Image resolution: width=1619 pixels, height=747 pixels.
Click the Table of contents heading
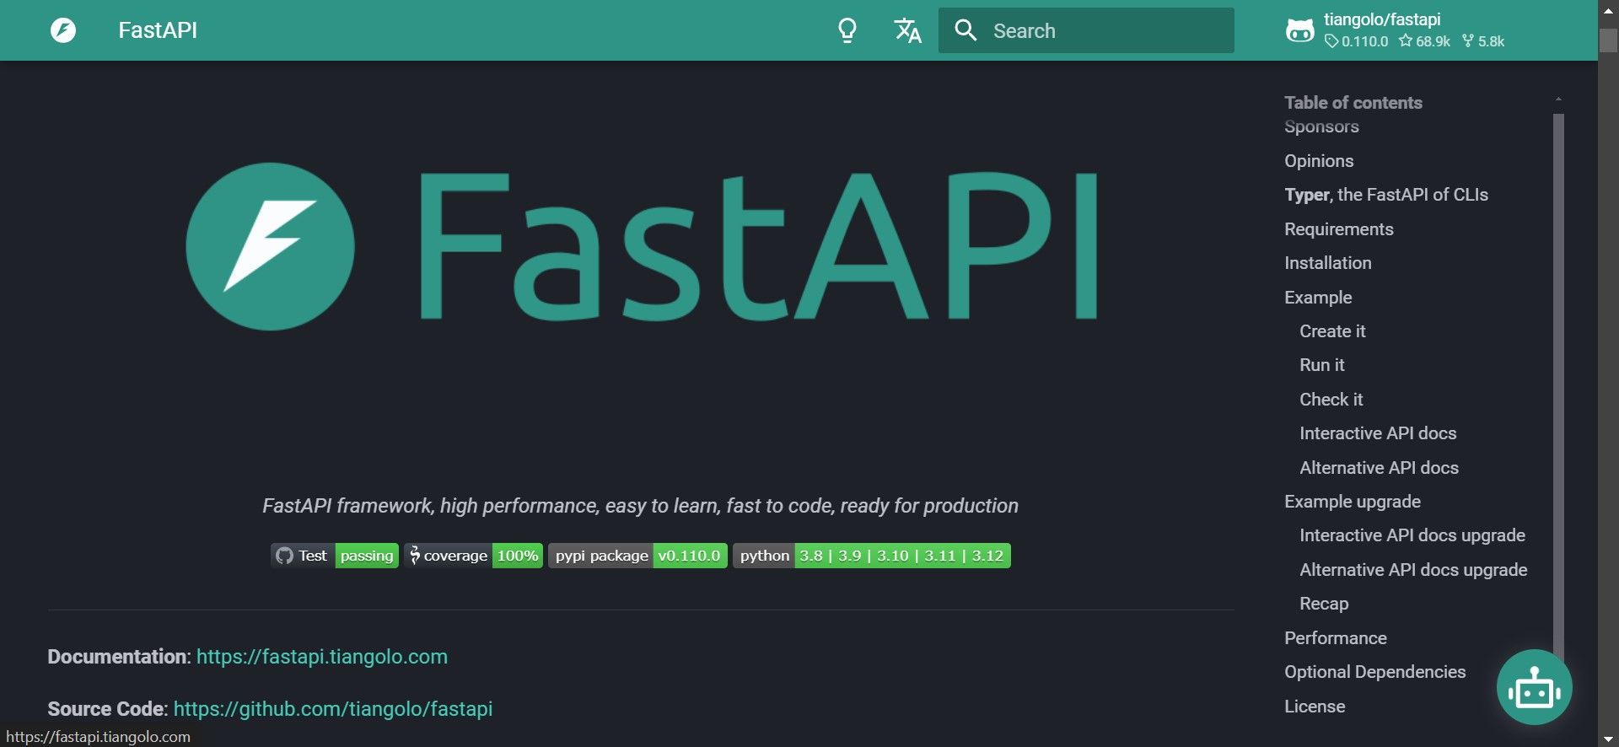(x=1353, y=103)
